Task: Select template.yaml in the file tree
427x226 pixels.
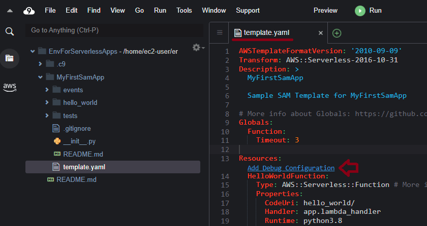Action: coord(113,167)
